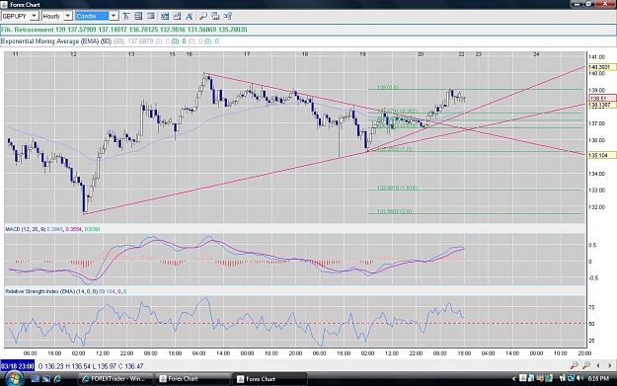The height and width of the screenshot is (386, 617).
Task: Click the 140.3931 price label on axis
Action: pyautogui.click(x=601, y=67)
